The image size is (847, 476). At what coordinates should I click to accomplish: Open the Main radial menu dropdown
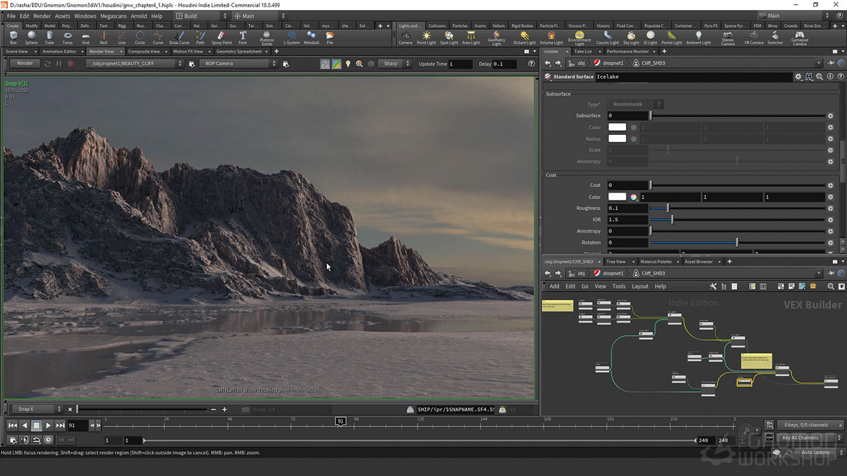click(258, 16)
